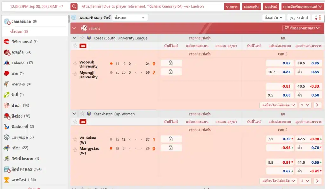Image resolution: width=325 pixels, height=189 pixels.
Task: Expand เอเชียนไลน์เพิ่มเติม for the Kazakhstan Cup match
Action: coord(278,181)
